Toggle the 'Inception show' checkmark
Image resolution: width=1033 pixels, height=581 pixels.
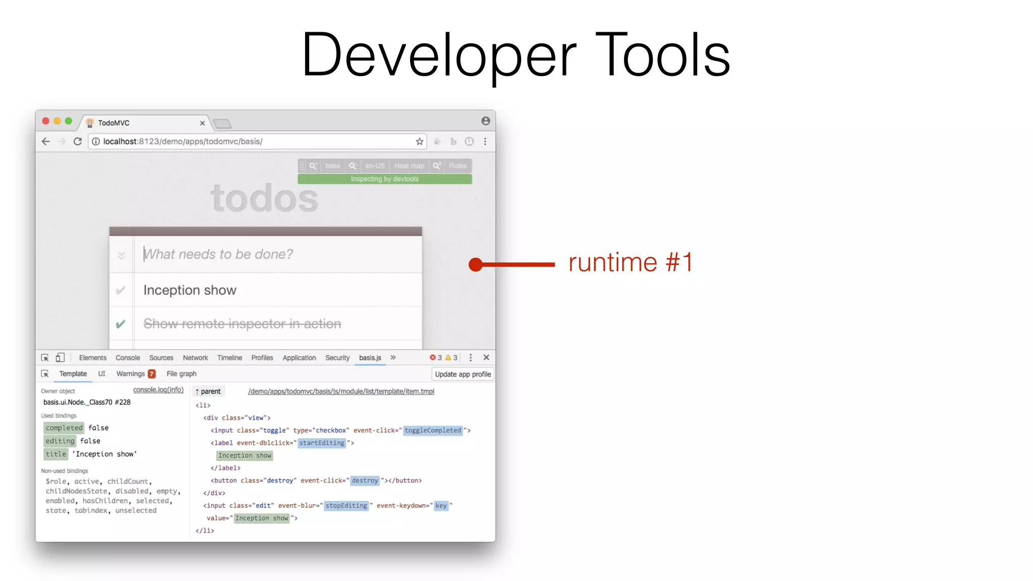[x=121, y=290]
